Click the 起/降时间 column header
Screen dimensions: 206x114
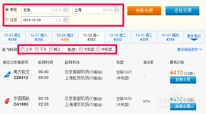(x=45, y=62)
